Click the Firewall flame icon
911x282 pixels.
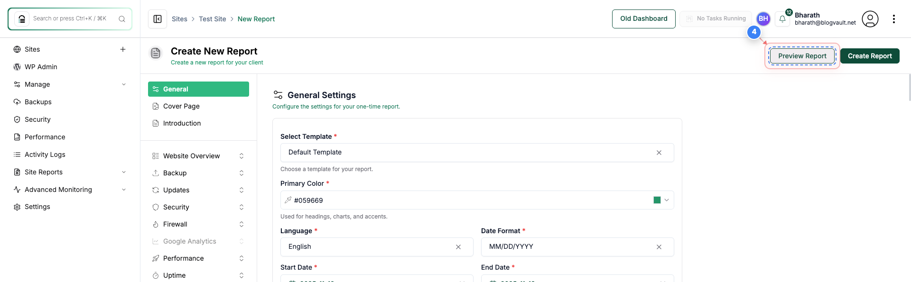pos(156,224)
